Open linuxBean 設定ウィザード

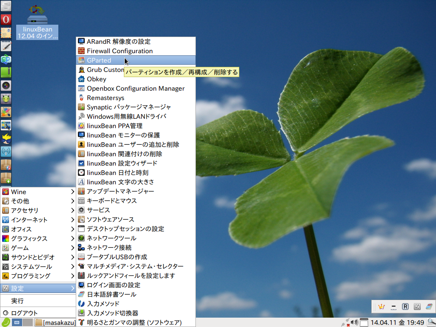pyautogui.click(x=136, y=163)
